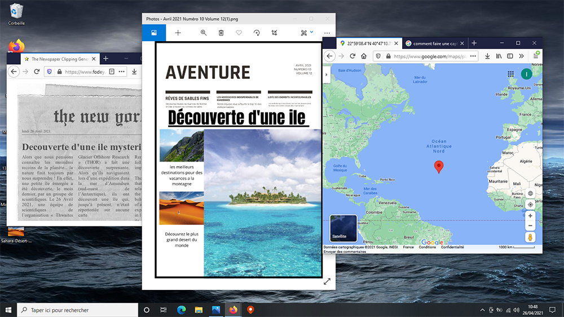Screen dimensions: 564x317
Task: Select the crop tool in Photos
Action: point(274,33)
